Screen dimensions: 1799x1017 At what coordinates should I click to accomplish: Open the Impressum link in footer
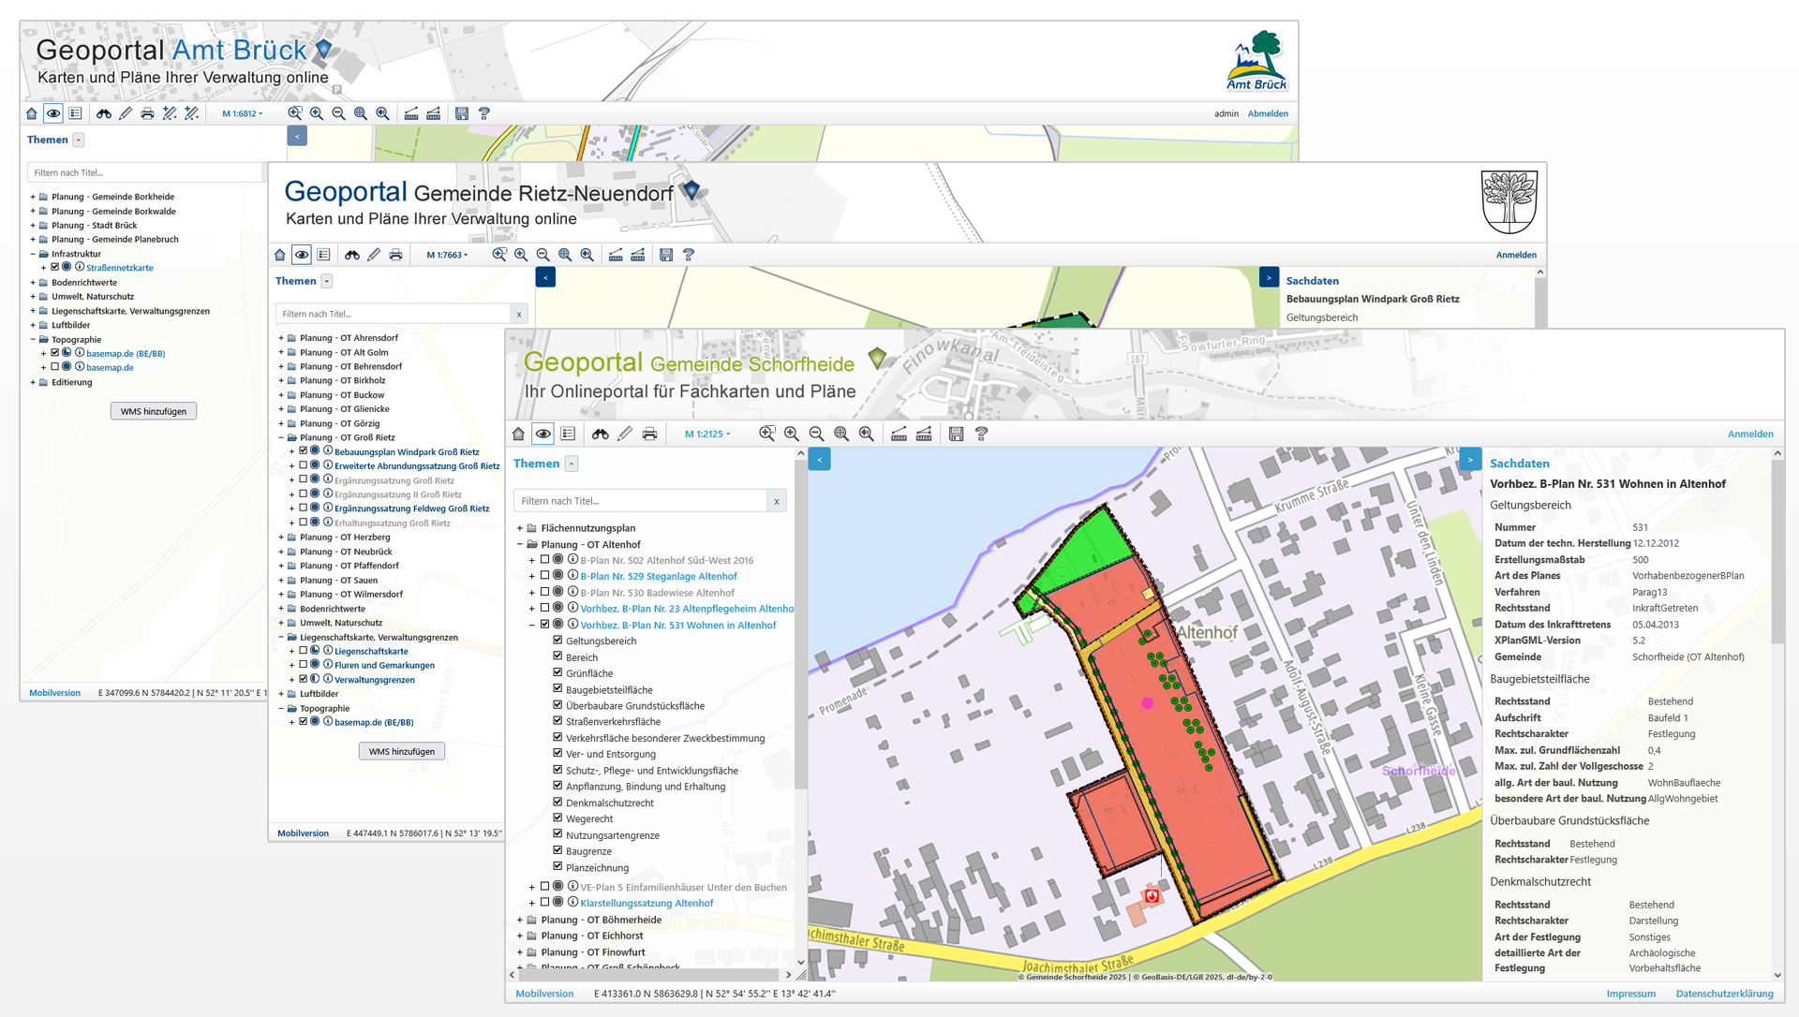(x=1630, y=994)
